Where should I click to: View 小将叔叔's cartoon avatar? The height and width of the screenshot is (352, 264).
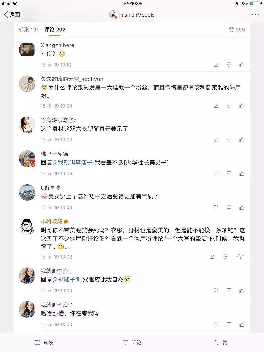(x=27, y=227)
